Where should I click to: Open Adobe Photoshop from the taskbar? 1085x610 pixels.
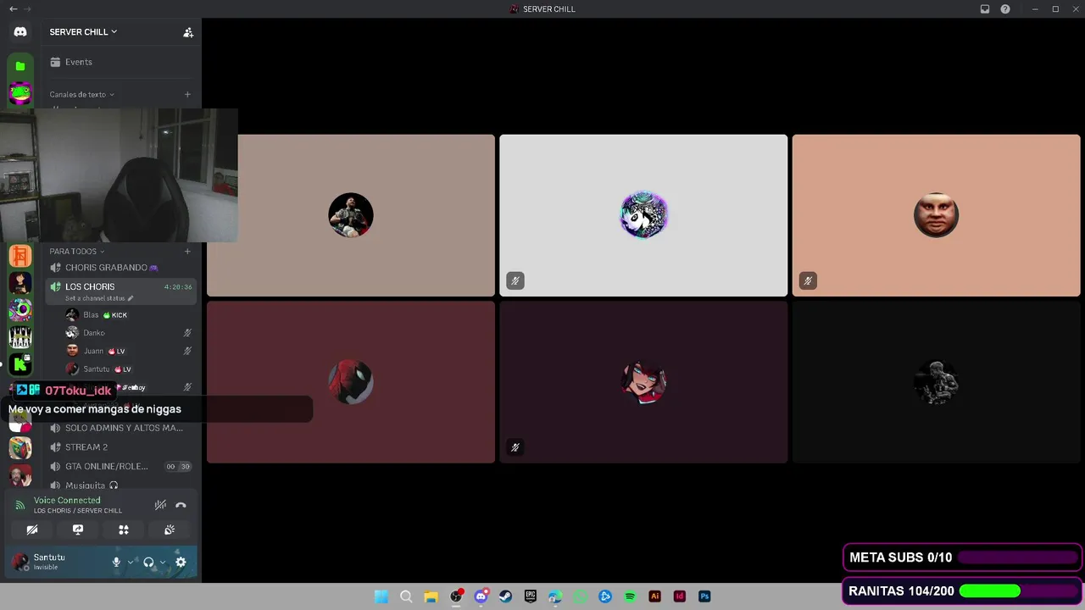tap(704, 596)
